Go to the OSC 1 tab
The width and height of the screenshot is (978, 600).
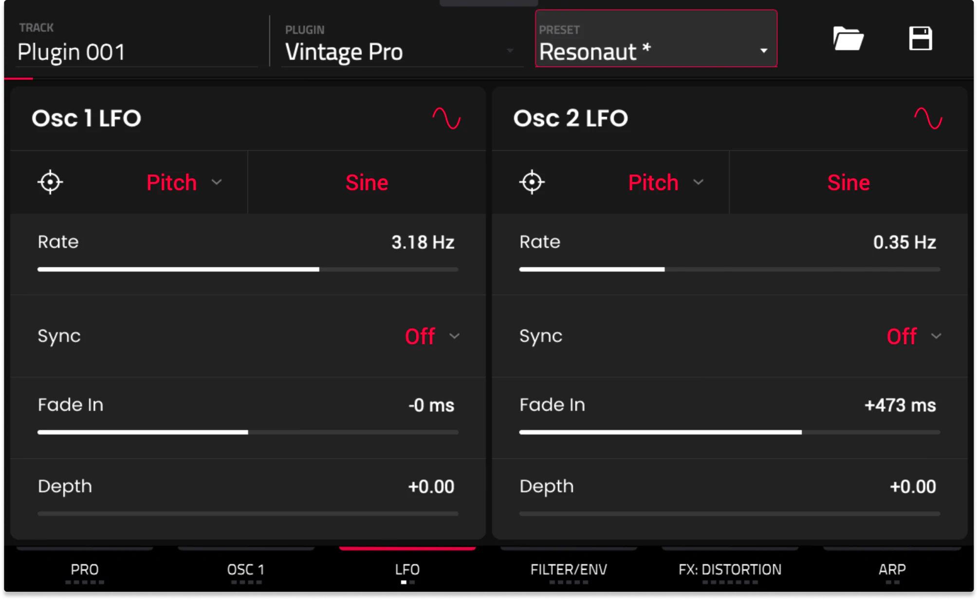tap(246, 569)
